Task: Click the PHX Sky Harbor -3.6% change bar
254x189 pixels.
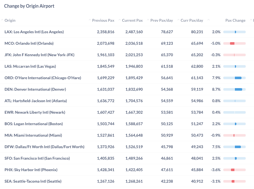Action: [x=234, y=170]
